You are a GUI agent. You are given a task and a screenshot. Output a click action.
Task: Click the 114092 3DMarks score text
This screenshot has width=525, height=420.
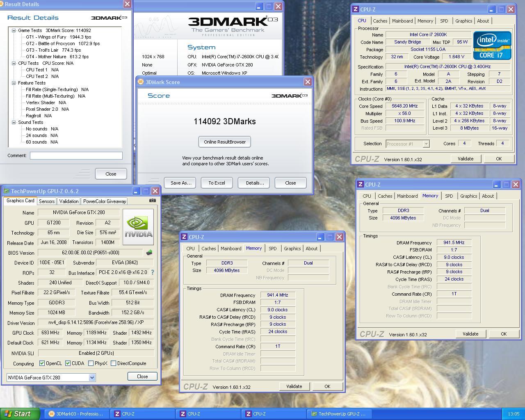tap(225, 121)
